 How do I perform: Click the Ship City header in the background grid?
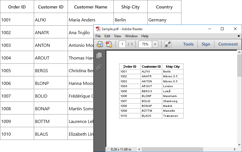point(130,7)
